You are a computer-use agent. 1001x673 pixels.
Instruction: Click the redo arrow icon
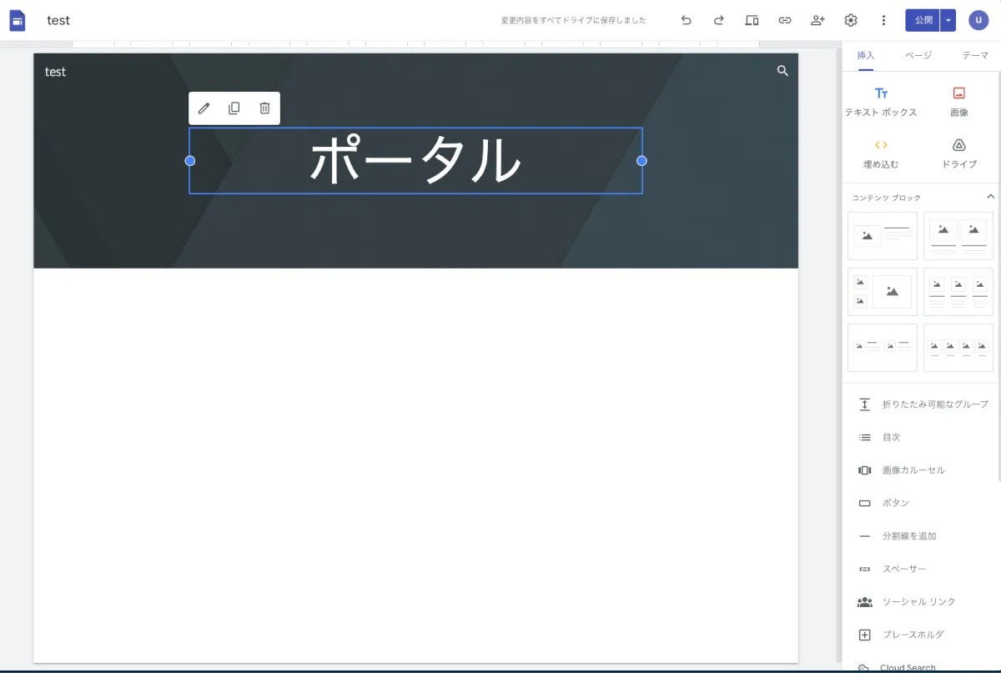[x=718, y=20]
